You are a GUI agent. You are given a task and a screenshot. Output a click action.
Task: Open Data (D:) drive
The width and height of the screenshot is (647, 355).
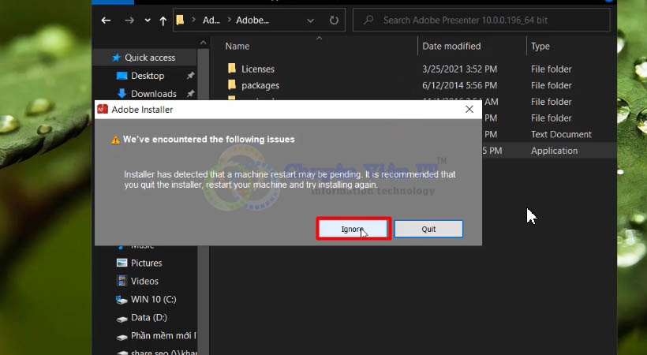tap(148, 317)
